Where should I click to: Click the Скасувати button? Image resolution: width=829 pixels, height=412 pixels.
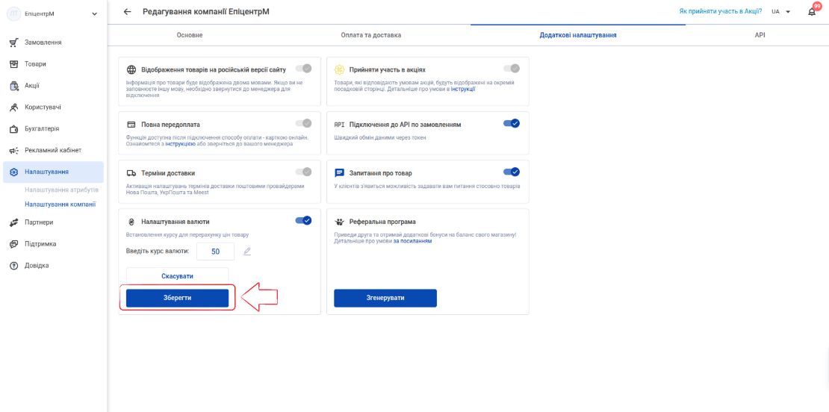tap(177, 276)
